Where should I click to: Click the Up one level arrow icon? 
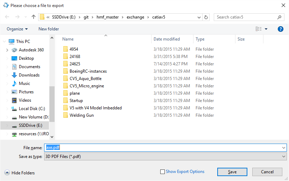coord(34,17)
